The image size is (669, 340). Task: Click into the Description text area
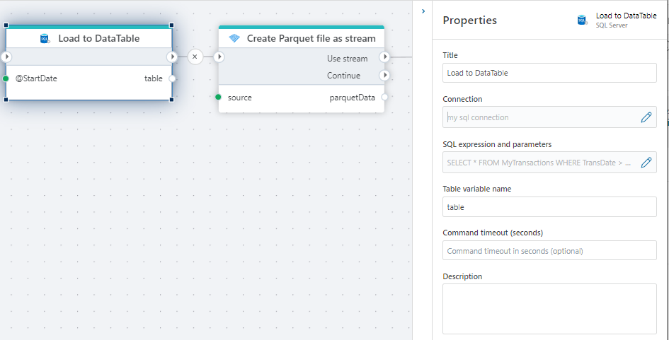tap(549, 308)
